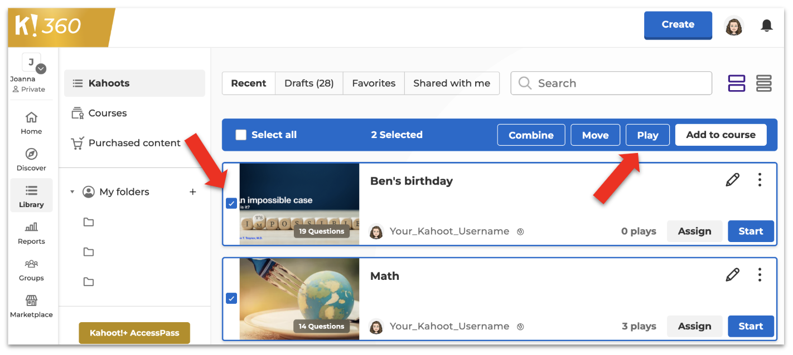The image size is (793, 355).
Task: Uncheck the Ben's birthday kahoot checkbox
Action: [x=231, y=204]
